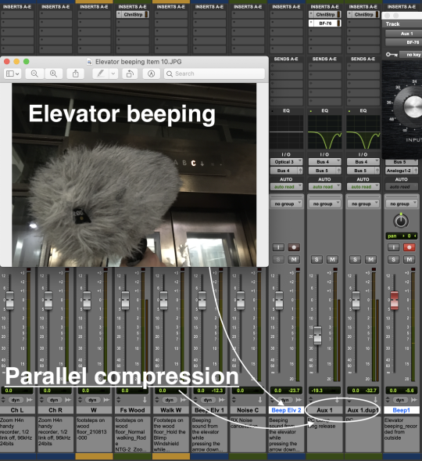Click the Share icon in Preview toolbar
Viewport: 422px width, 461px height.
(76, 74)
